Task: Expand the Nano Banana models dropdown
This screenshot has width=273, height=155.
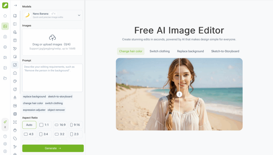Action: pyautogui.click(x=79, y=15)
